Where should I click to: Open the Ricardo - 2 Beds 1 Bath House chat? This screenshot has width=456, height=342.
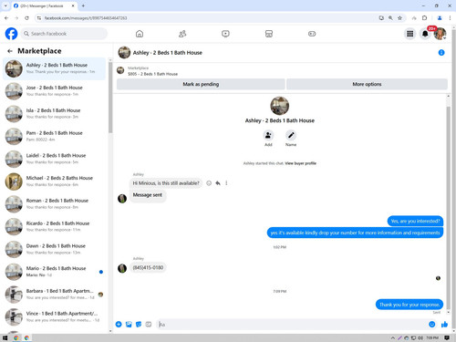click(x=54, y=226)
